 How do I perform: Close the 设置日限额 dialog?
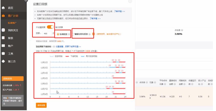(x=130, y=1)
